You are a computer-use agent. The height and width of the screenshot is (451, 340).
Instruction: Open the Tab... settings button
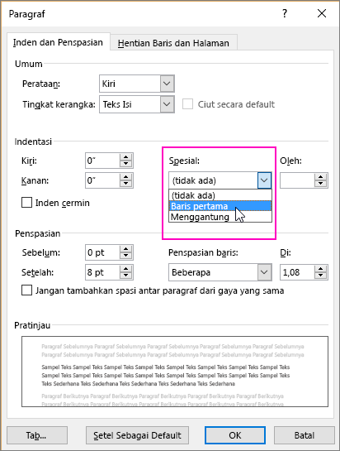click(37, 435)
